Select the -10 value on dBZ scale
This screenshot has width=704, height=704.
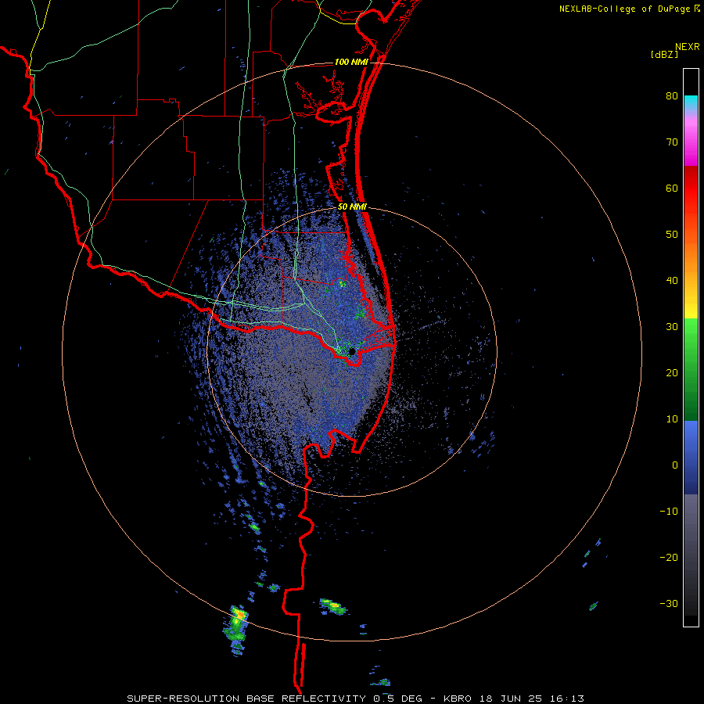click(669, 512)
